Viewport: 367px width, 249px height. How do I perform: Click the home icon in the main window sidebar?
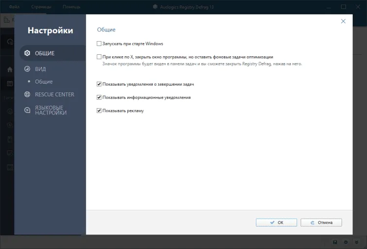tap(10, 69)
